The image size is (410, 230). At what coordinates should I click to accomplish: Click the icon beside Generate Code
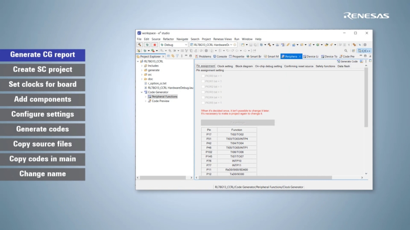tap(361, 61)
